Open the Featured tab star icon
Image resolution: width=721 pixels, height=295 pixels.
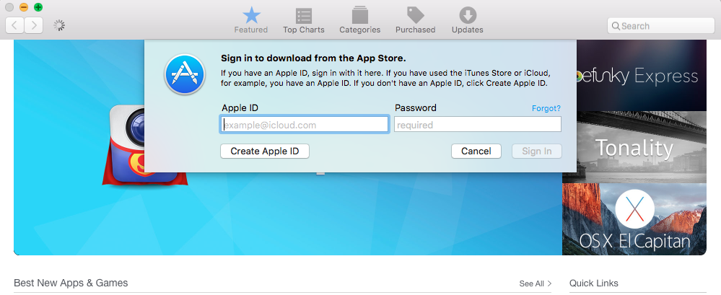pos(251,16)
